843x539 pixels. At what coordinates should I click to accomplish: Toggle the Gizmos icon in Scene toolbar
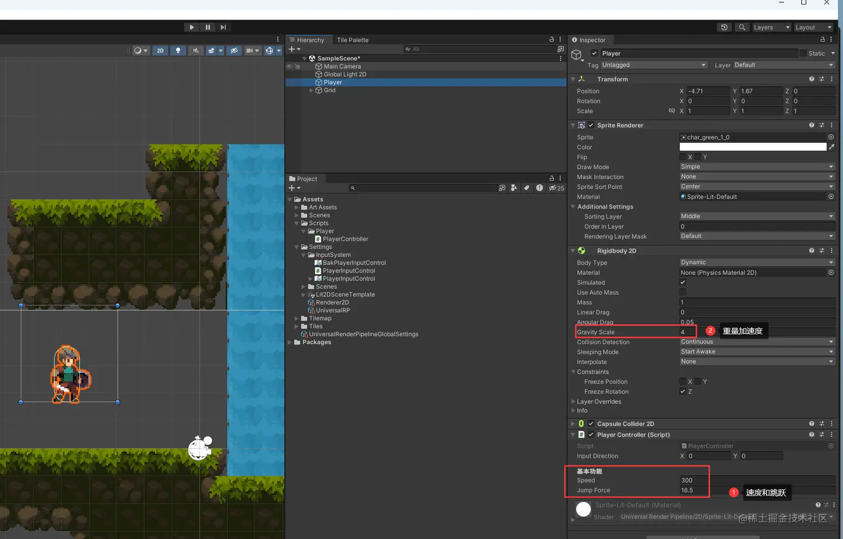(x=269, y=51)
